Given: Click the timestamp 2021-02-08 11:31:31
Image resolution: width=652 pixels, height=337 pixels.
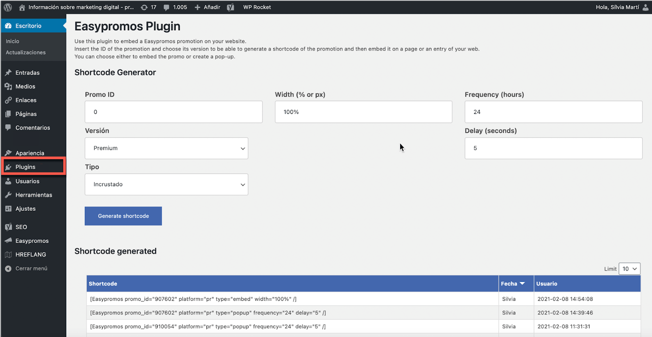Looking at the screenshot, I should 564,326.
